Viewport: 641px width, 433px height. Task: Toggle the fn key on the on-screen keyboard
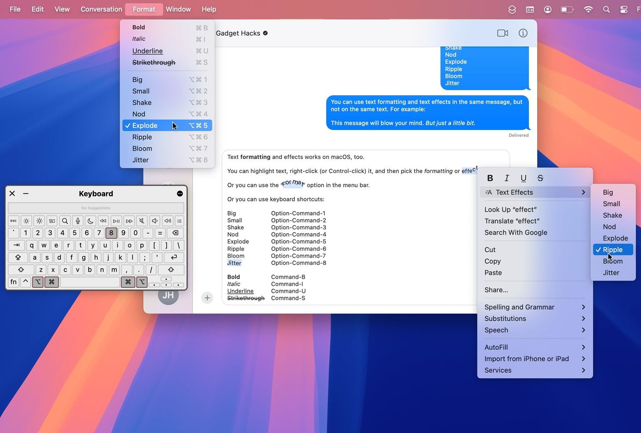click(14, 281)
